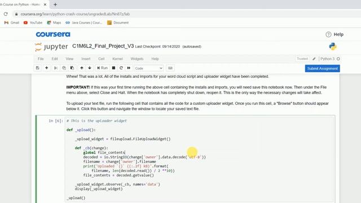Viewport: 361px width, 203px height.
Task: Cut selected cells with scissors icon
Action: pyautogui.click(x=56, y=68)
